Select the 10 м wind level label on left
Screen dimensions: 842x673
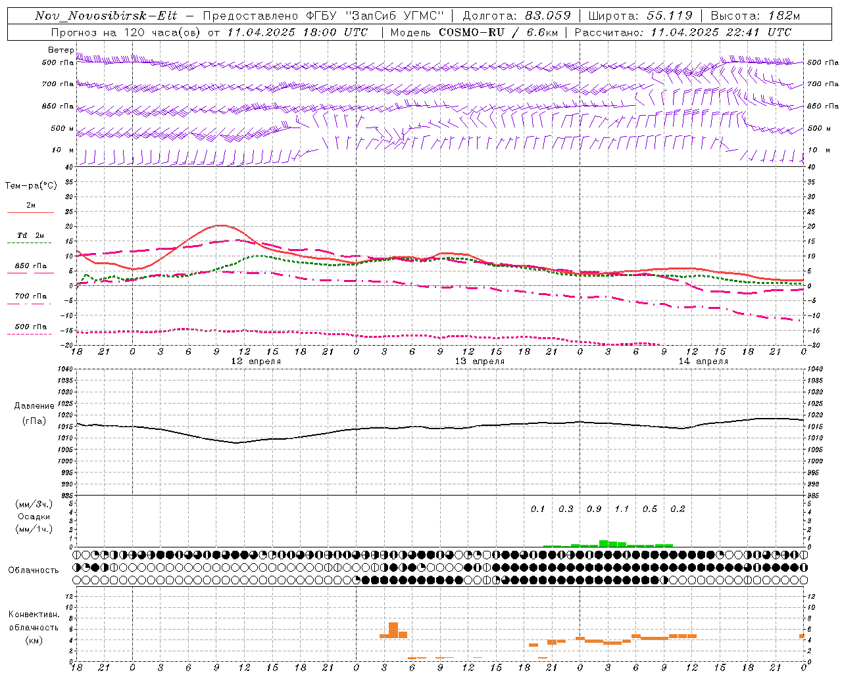(64, 150)
